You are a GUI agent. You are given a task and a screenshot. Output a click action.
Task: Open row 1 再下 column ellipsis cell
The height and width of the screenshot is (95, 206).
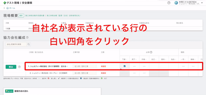tap(134, 66)
